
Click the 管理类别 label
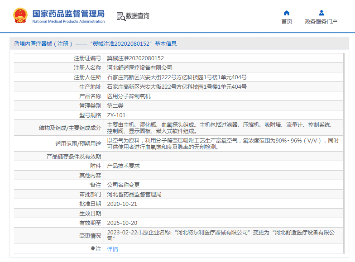click(x=90, y=106)
